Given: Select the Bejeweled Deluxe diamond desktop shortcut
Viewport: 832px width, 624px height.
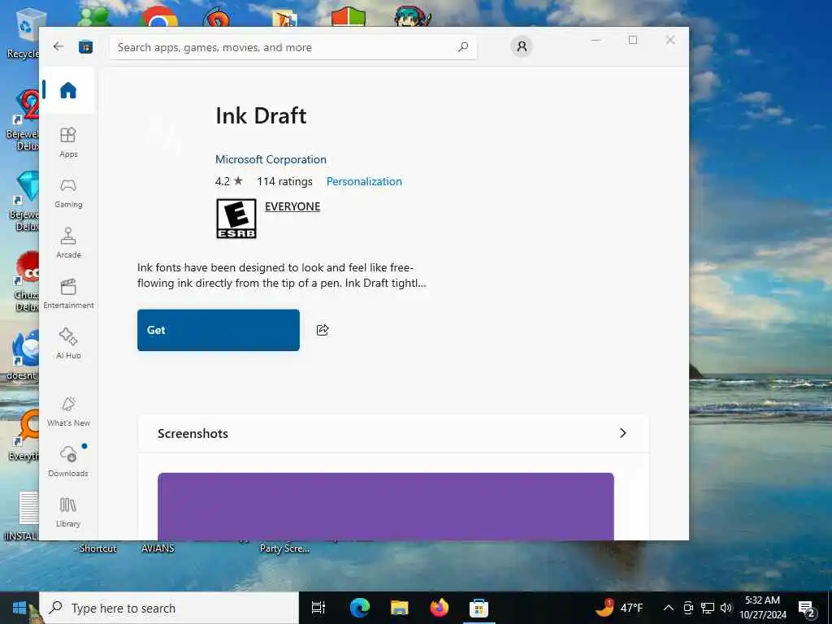Looking at the screenshot, I should [x=25, y=201].
